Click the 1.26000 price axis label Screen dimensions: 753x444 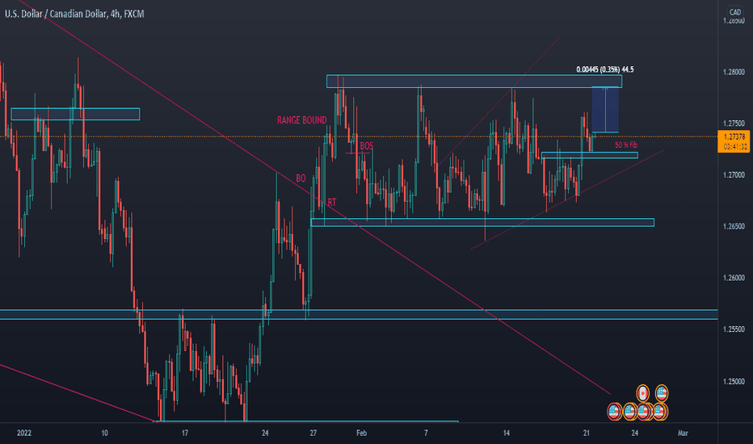(x=734, y=278)
